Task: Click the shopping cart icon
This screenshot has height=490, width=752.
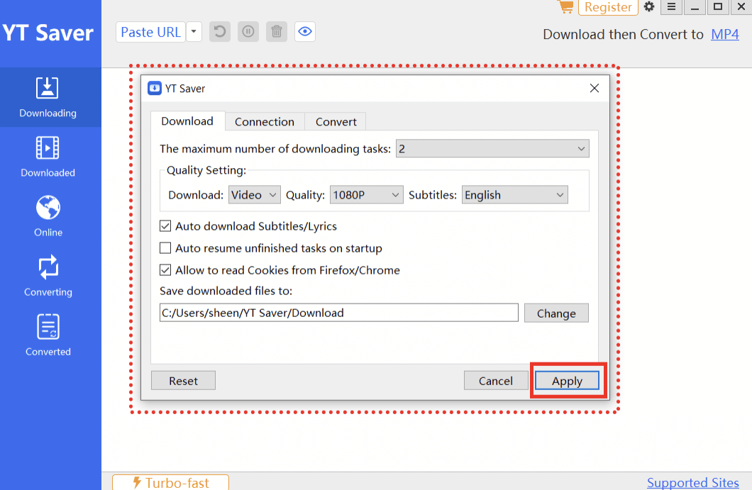Action: coord(566,6)
